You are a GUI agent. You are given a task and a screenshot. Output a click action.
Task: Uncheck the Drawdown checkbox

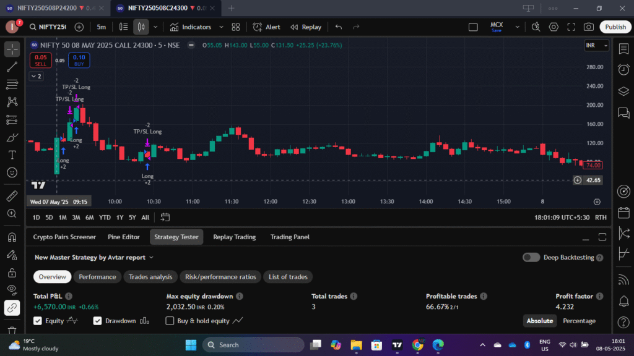coord(97,321)
